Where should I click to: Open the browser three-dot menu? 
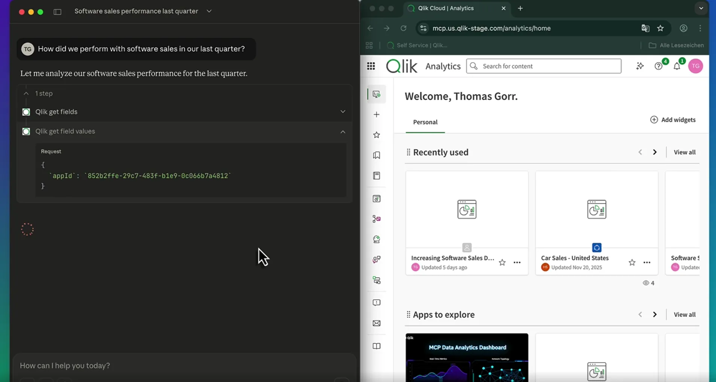pyautogui.click(x=700, y=28)
